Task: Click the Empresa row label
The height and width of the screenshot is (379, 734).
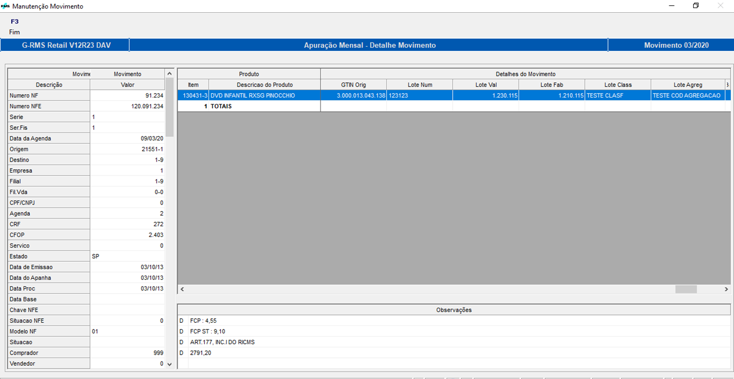Action: [x=49, y=171]
